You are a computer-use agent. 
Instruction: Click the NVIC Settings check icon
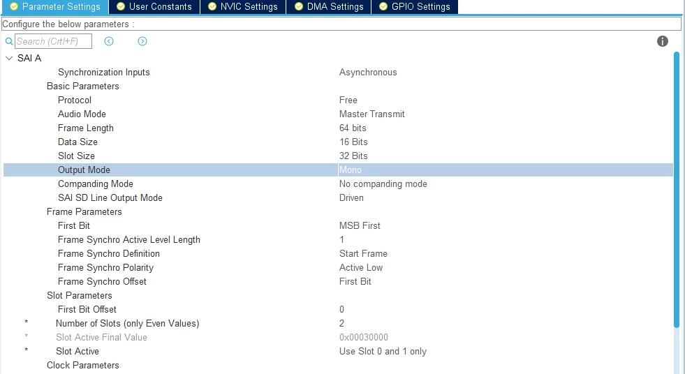[x=212, y=6]
